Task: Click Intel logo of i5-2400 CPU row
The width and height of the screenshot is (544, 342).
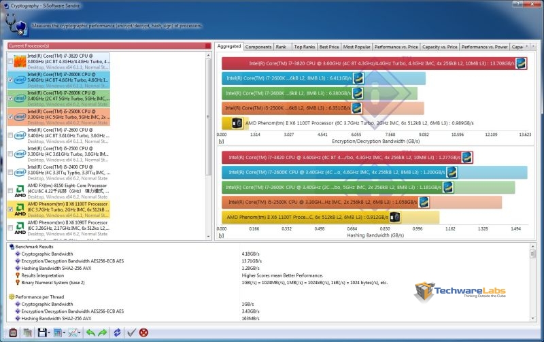Action: pyautogui.click(x=20, y=173)
